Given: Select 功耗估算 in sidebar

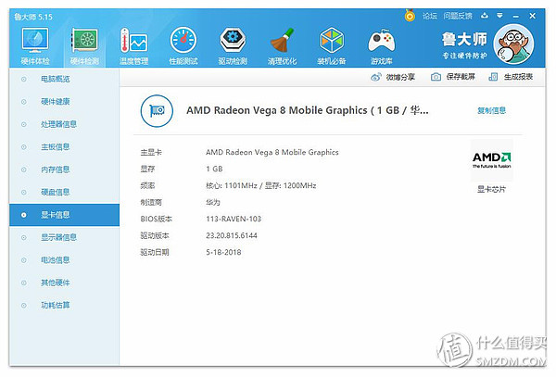Looking at the screenshot, I should [55, 305].
